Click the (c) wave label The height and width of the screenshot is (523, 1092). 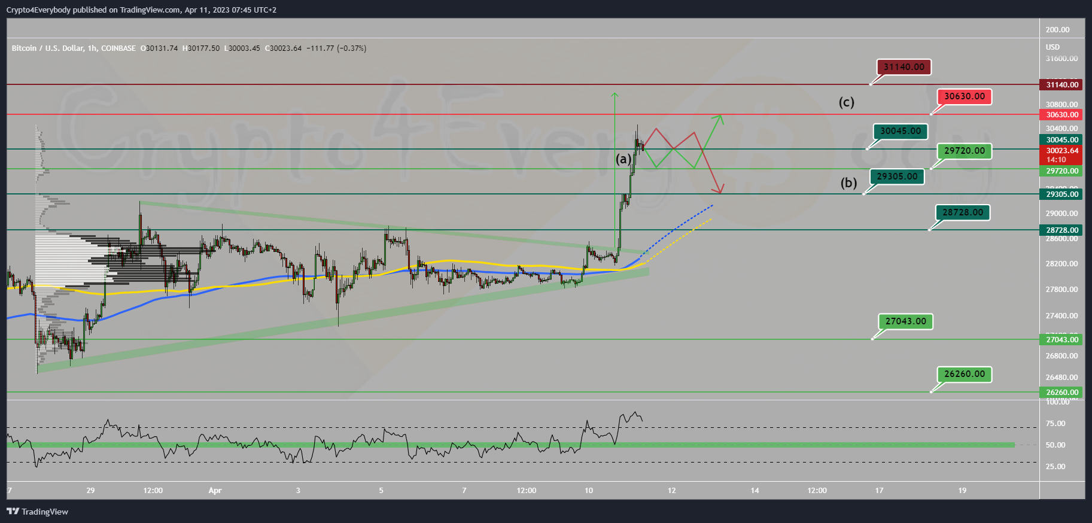pos(846,102)
